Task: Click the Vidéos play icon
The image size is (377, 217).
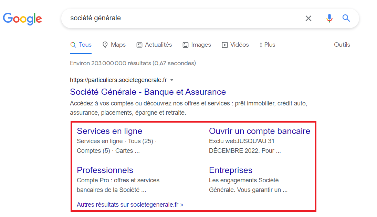Action: 225,45
